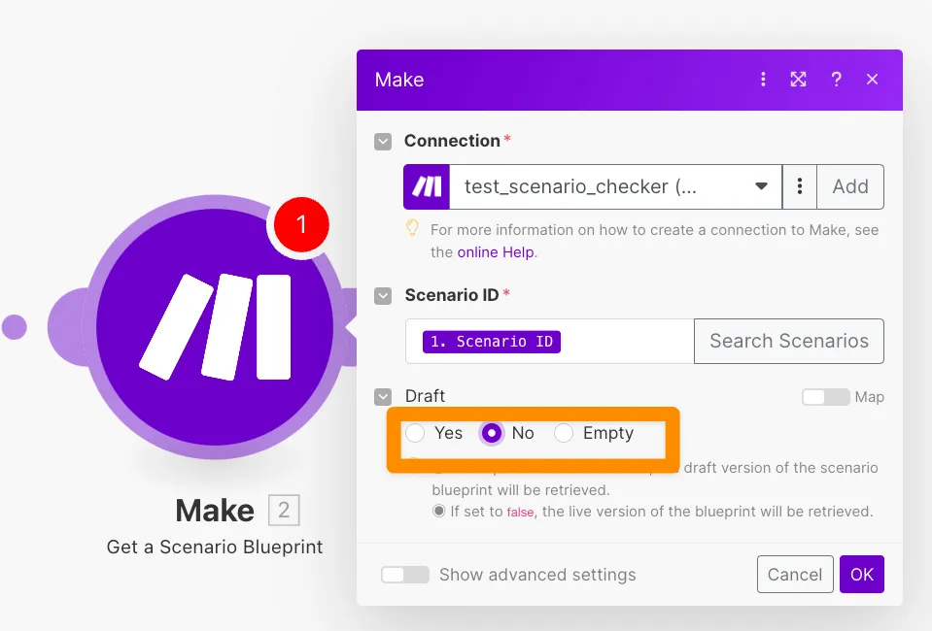Click the Make module circle icon
This screenshot has width=932, height=631.
(x=216, y=328)
